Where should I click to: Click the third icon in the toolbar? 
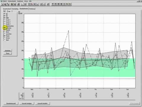(8, 4)
